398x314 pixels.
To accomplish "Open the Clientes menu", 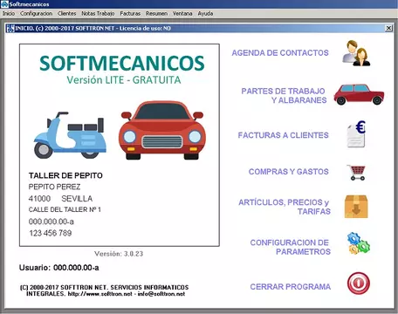I will click(x=66, y=14).
